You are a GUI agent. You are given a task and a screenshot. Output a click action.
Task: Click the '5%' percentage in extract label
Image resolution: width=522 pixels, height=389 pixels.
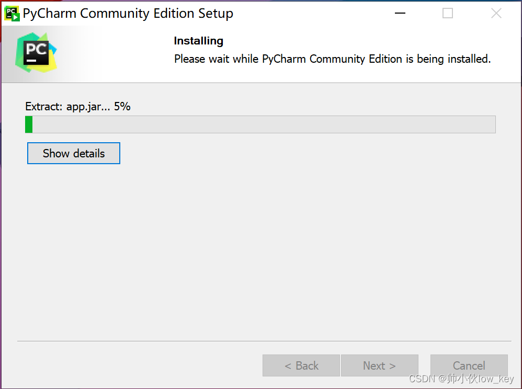[122, 107]
